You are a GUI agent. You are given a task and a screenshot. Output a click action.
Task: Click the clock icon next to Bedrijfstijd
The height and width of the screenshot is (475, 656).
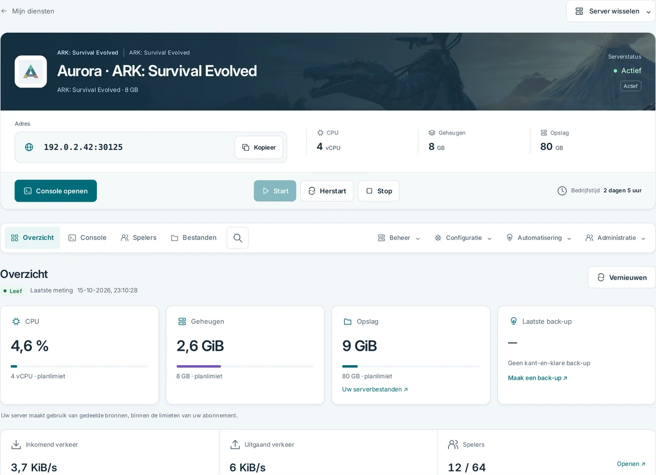(x=562, y=191)
